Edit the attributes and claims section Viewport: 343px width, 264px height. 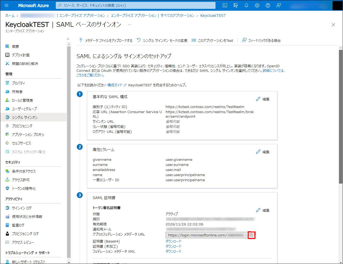263,152
